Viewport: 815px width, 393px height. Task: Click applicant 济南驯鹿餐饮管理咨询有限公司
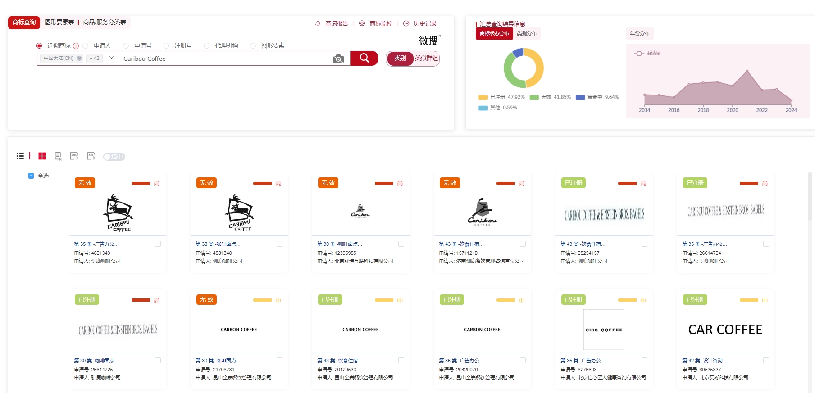[x=490, y=261]
